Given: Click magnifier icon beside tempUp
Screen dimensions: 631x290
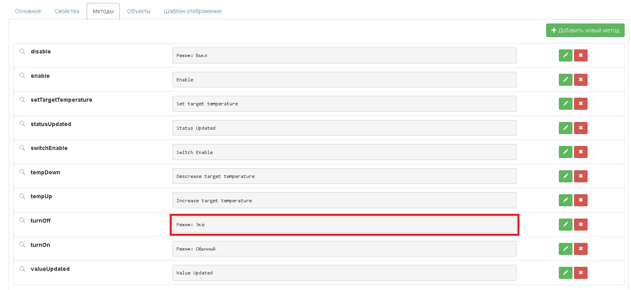Looking at the screenshot, I should click(22, 196).
